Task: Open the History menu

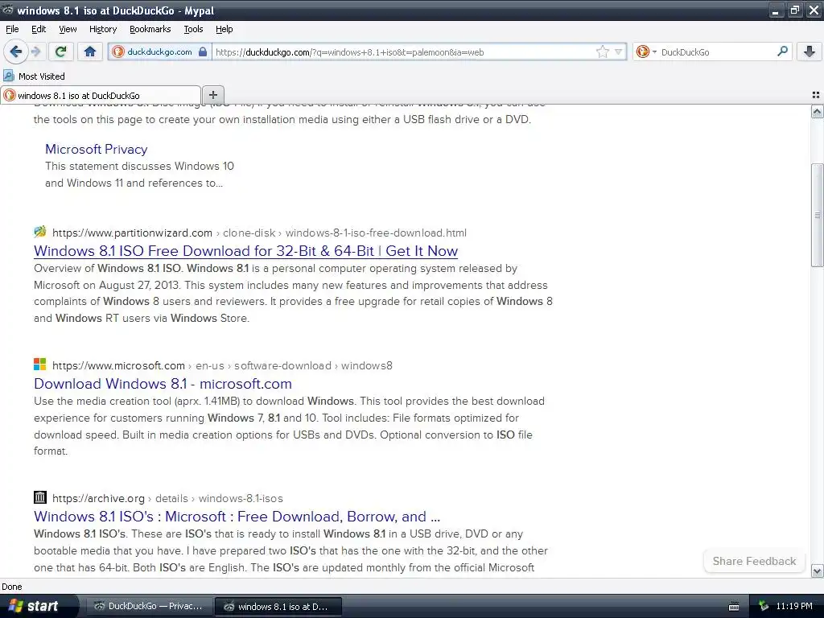Action: tap(102, 29)
